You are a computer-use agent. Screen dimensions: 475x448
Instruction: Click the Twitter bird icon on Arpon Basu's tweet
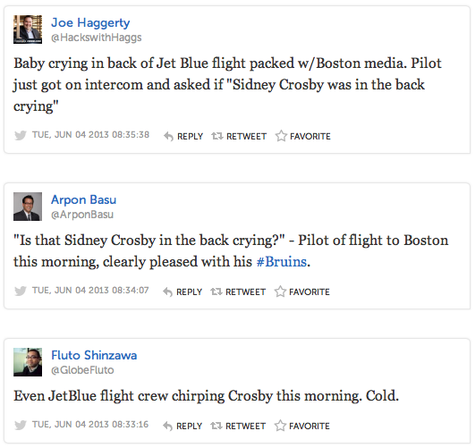[21, 291]
